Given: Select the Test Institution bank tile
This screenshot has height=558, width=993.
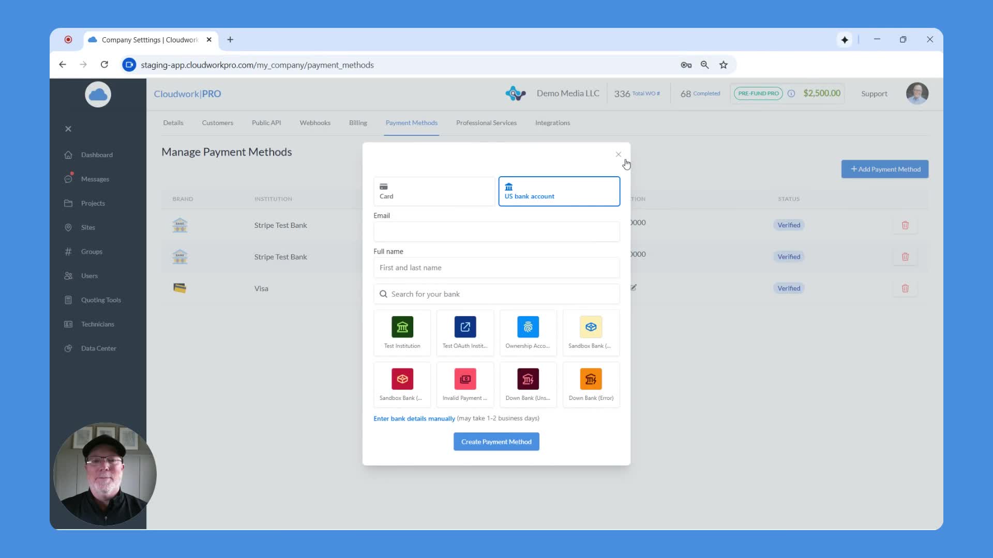Looking at the screenshot, I should click(402, 333).
